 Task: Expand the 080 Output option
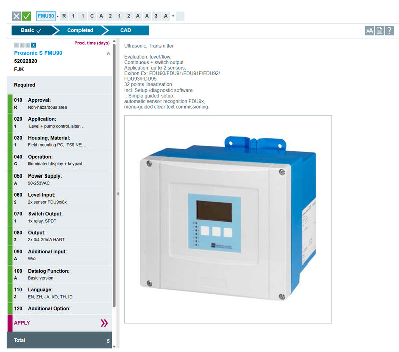tap(59, 236)
